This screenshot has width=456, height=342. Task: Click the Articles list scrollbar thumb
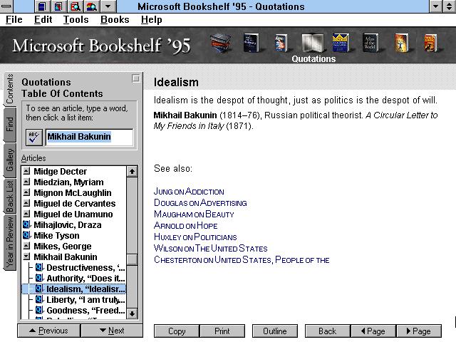(132, 259)
